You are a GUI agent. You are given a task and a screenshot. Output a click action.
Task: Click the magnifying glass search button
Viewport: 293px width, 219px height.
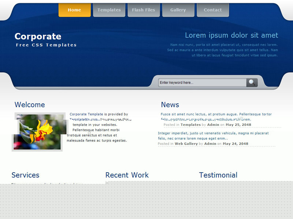coord(252,83)
